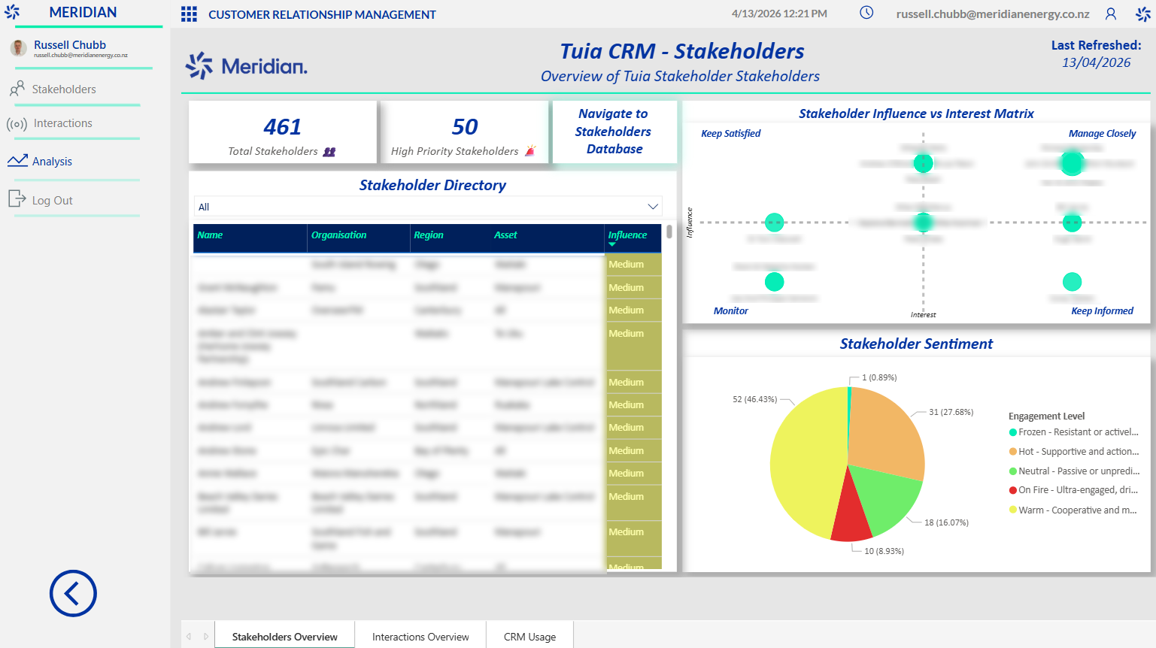Select the 461 Total Stakeholders card
Image resolution: width=1156 pixels, height=648 pixels.
pyautogui.click(x=283, y=132)
